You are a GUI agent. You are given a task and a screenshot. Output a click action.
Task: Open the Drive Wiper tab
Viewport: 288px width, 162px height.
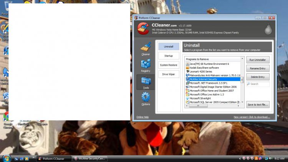coord(169,74)
